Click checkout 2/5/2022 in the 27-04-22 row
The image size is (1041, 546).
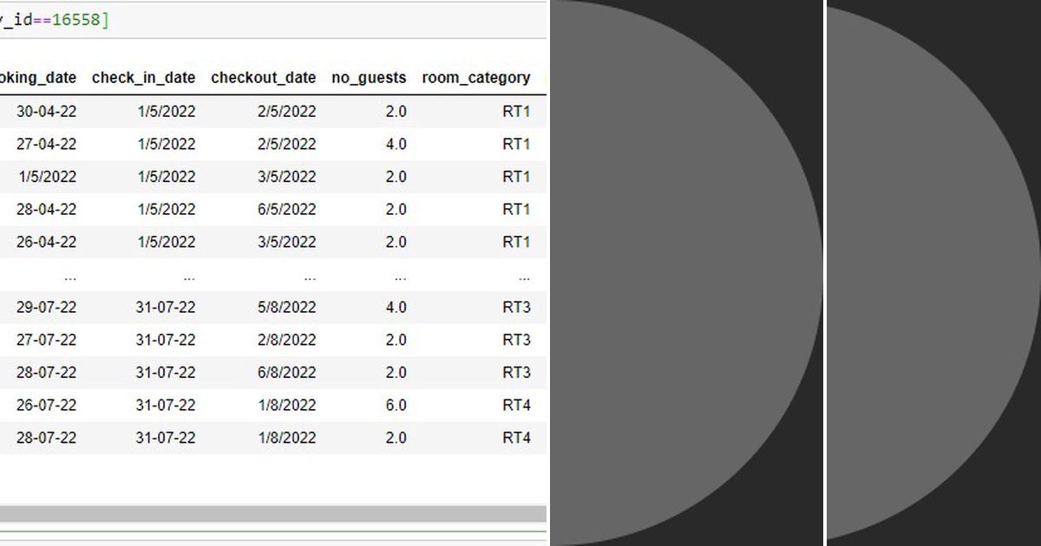tap(287, 144)
